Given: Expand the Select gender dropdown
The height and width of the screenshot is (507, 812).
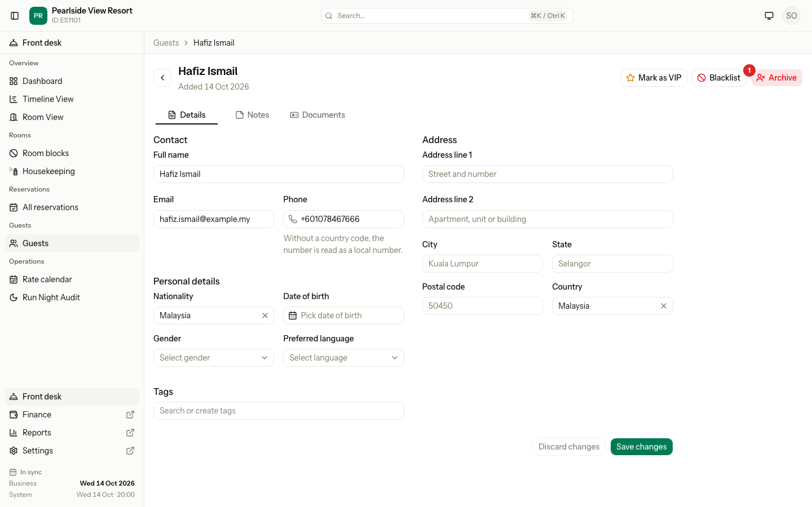Looking at the screenshot, I should (214, 358).
